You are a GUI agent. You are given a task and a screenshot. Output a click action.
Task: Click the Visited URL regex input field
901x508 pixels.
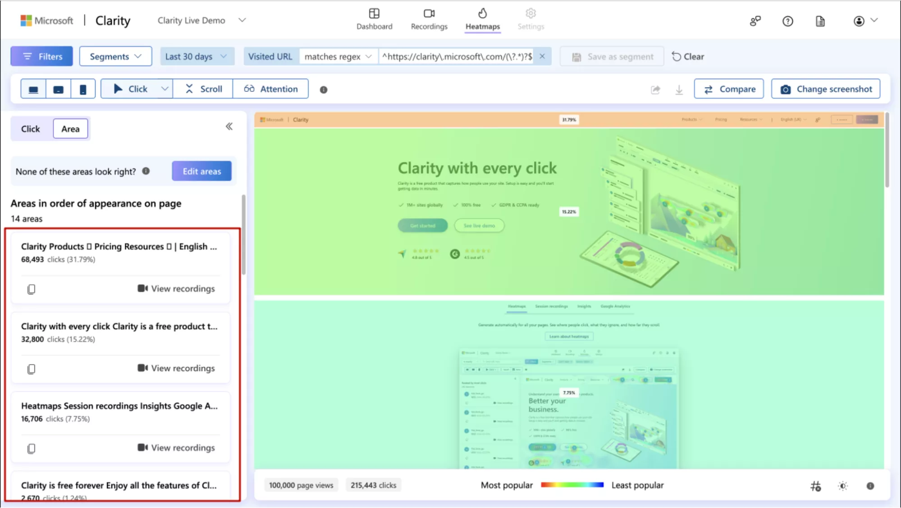click(x=457, y=56)
